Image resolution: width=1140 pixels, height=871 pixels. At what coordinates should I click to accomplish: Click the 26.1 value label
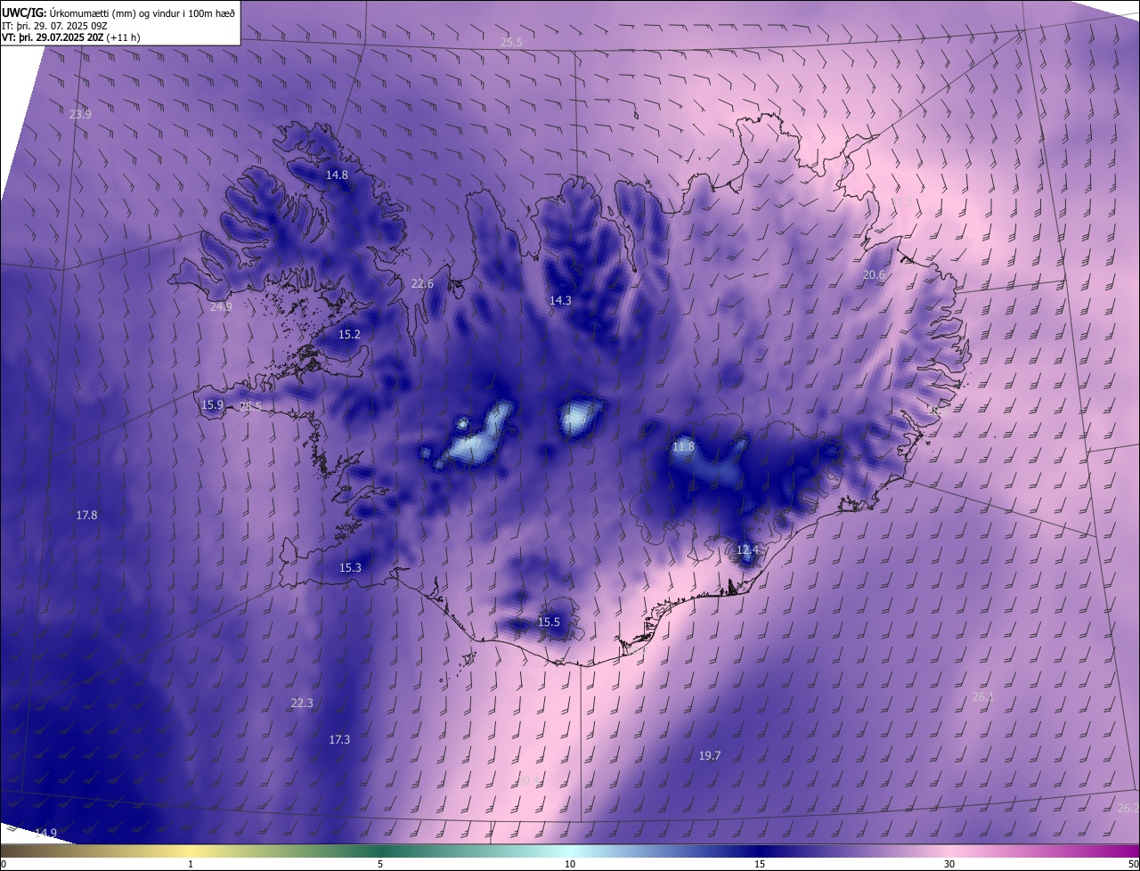pyautogui.click(x=983, y=697)
